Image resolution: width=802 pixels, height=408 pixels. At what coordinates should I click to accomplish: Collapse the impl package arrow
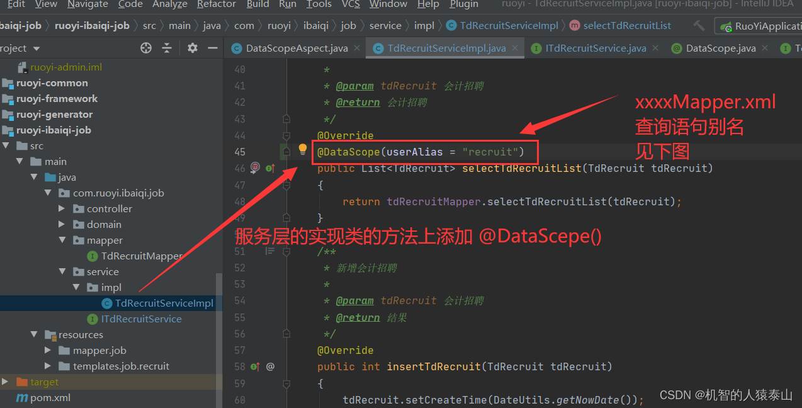[76, 287]
